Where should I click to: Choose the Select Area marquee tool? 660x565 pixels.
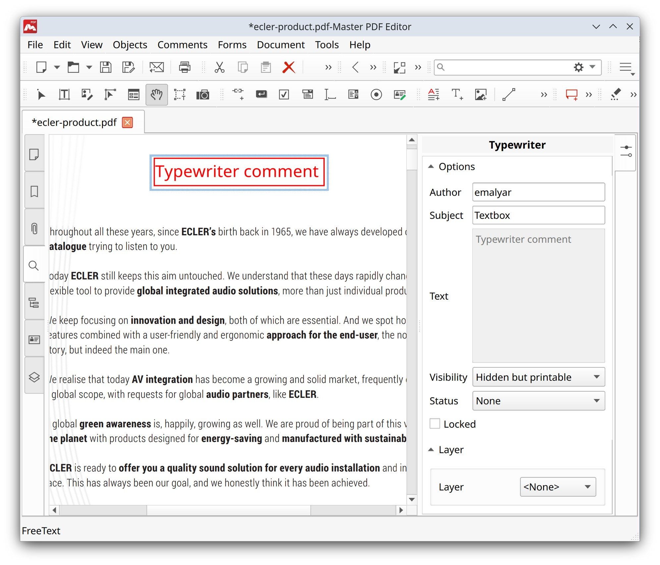180,95
